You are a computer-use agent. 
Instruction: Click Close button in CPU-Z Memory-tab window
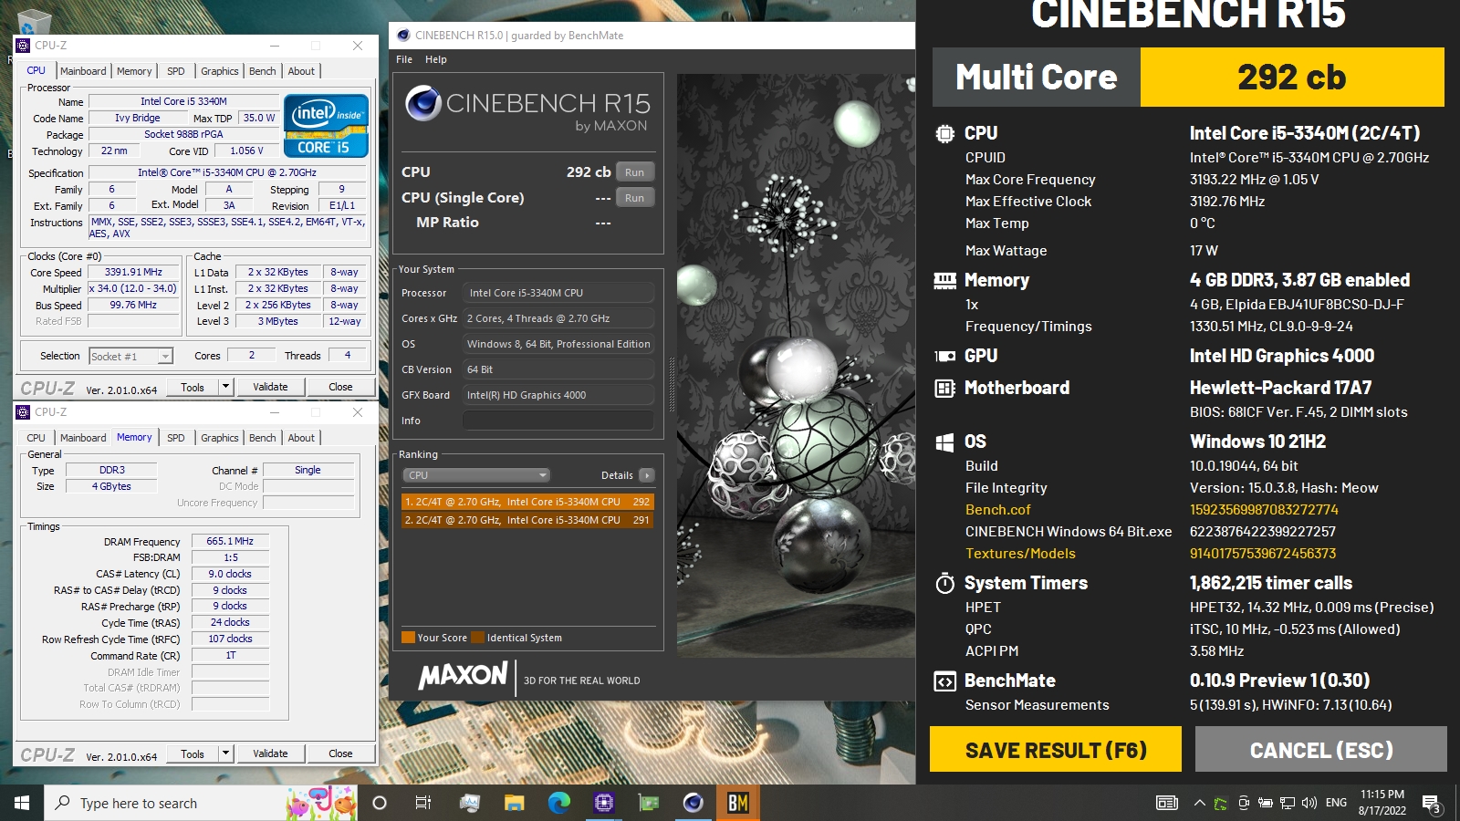[x=340, y=753]
